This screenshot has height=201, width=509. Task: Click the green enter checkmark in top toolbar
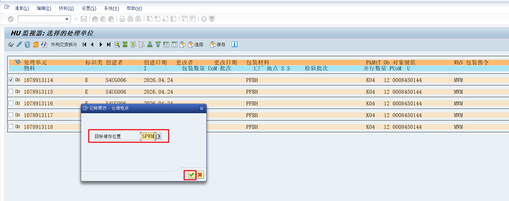(11, 19)
